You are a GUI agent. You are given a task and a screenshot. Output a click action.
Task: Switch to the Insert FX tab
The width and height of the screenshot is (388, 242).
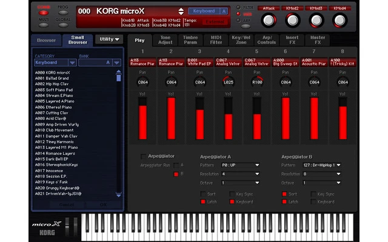coord(292,40)
